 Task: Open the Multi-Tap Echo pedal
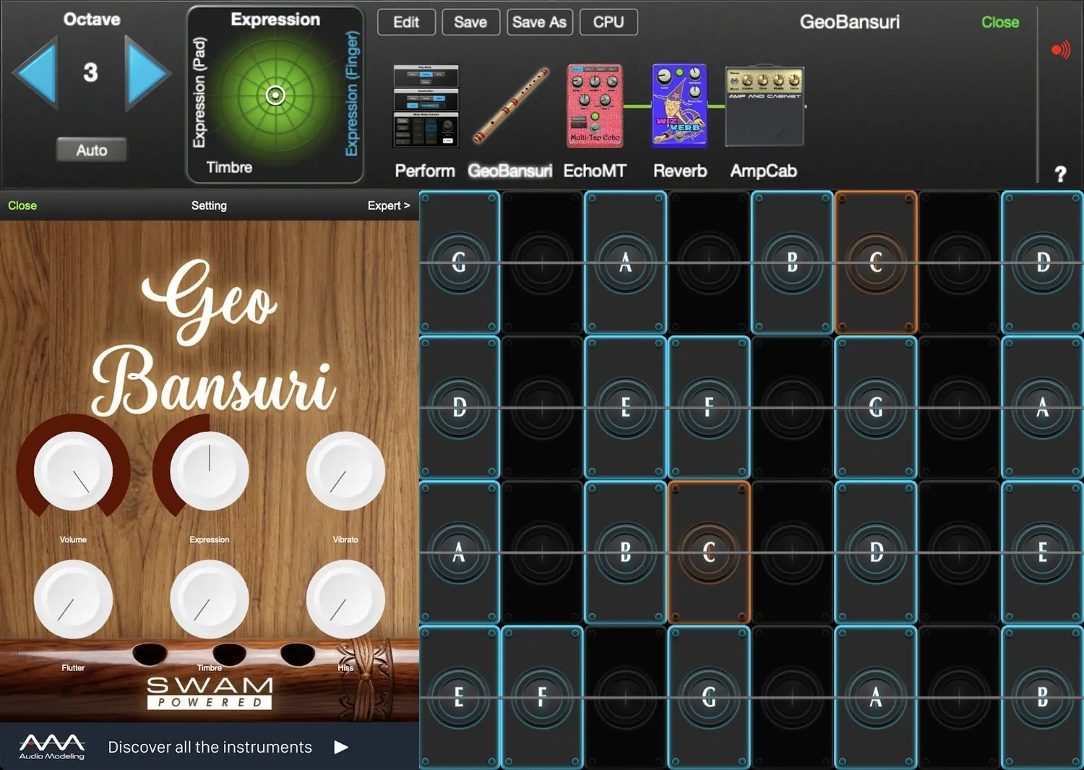tap(595, 106)
